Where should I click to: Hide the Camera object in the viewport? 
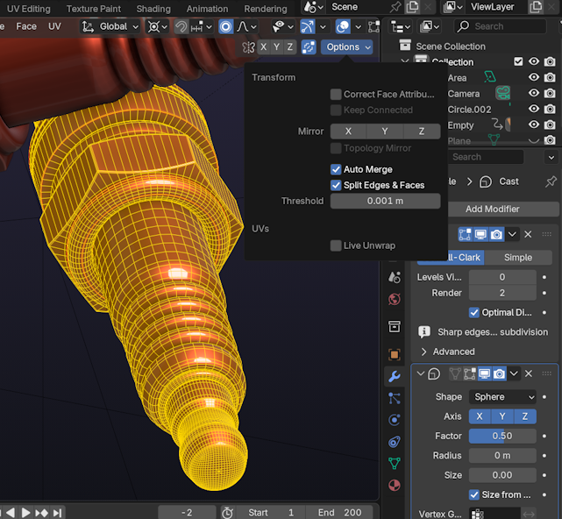[533, 94]
